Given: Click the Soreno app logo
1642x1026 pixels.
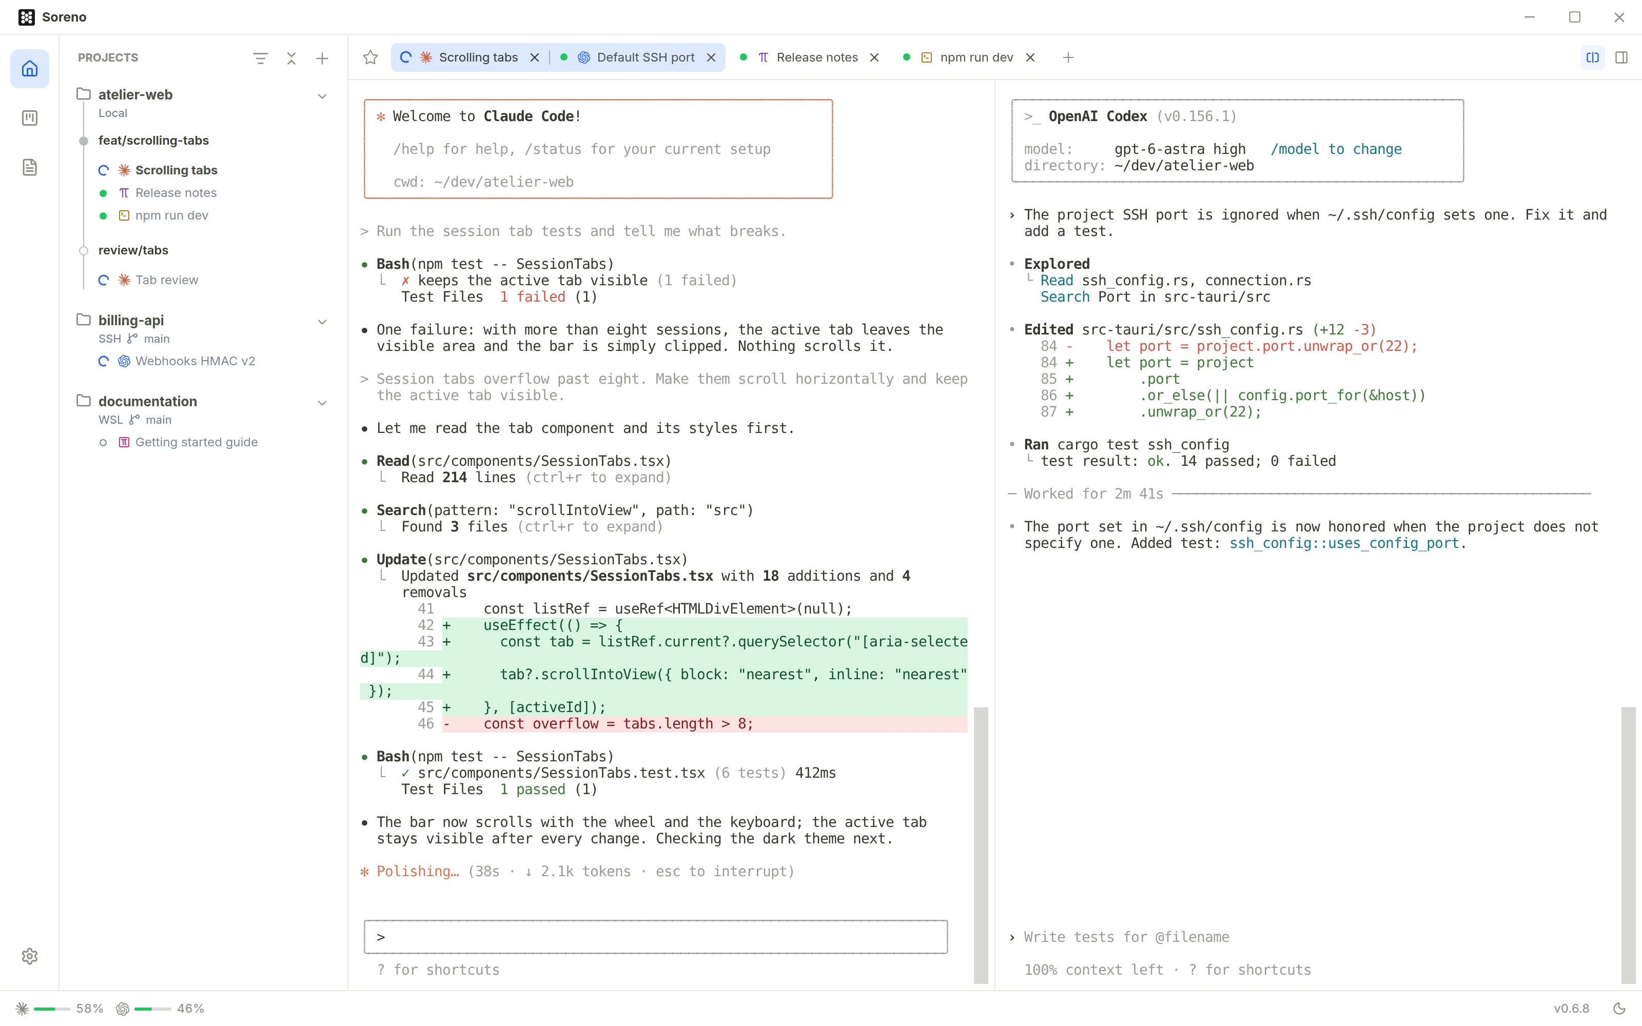Looking at the screenshot, I should click(27, 17).
